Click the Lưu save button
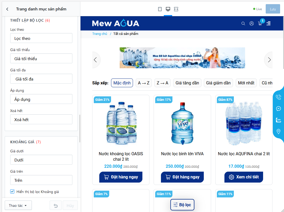 (x=273, y=9)
